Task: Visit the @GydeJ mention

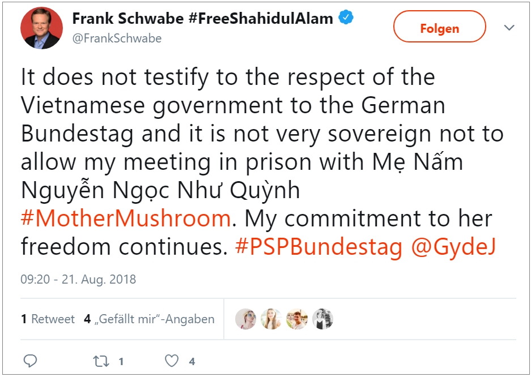Action: 453,247
